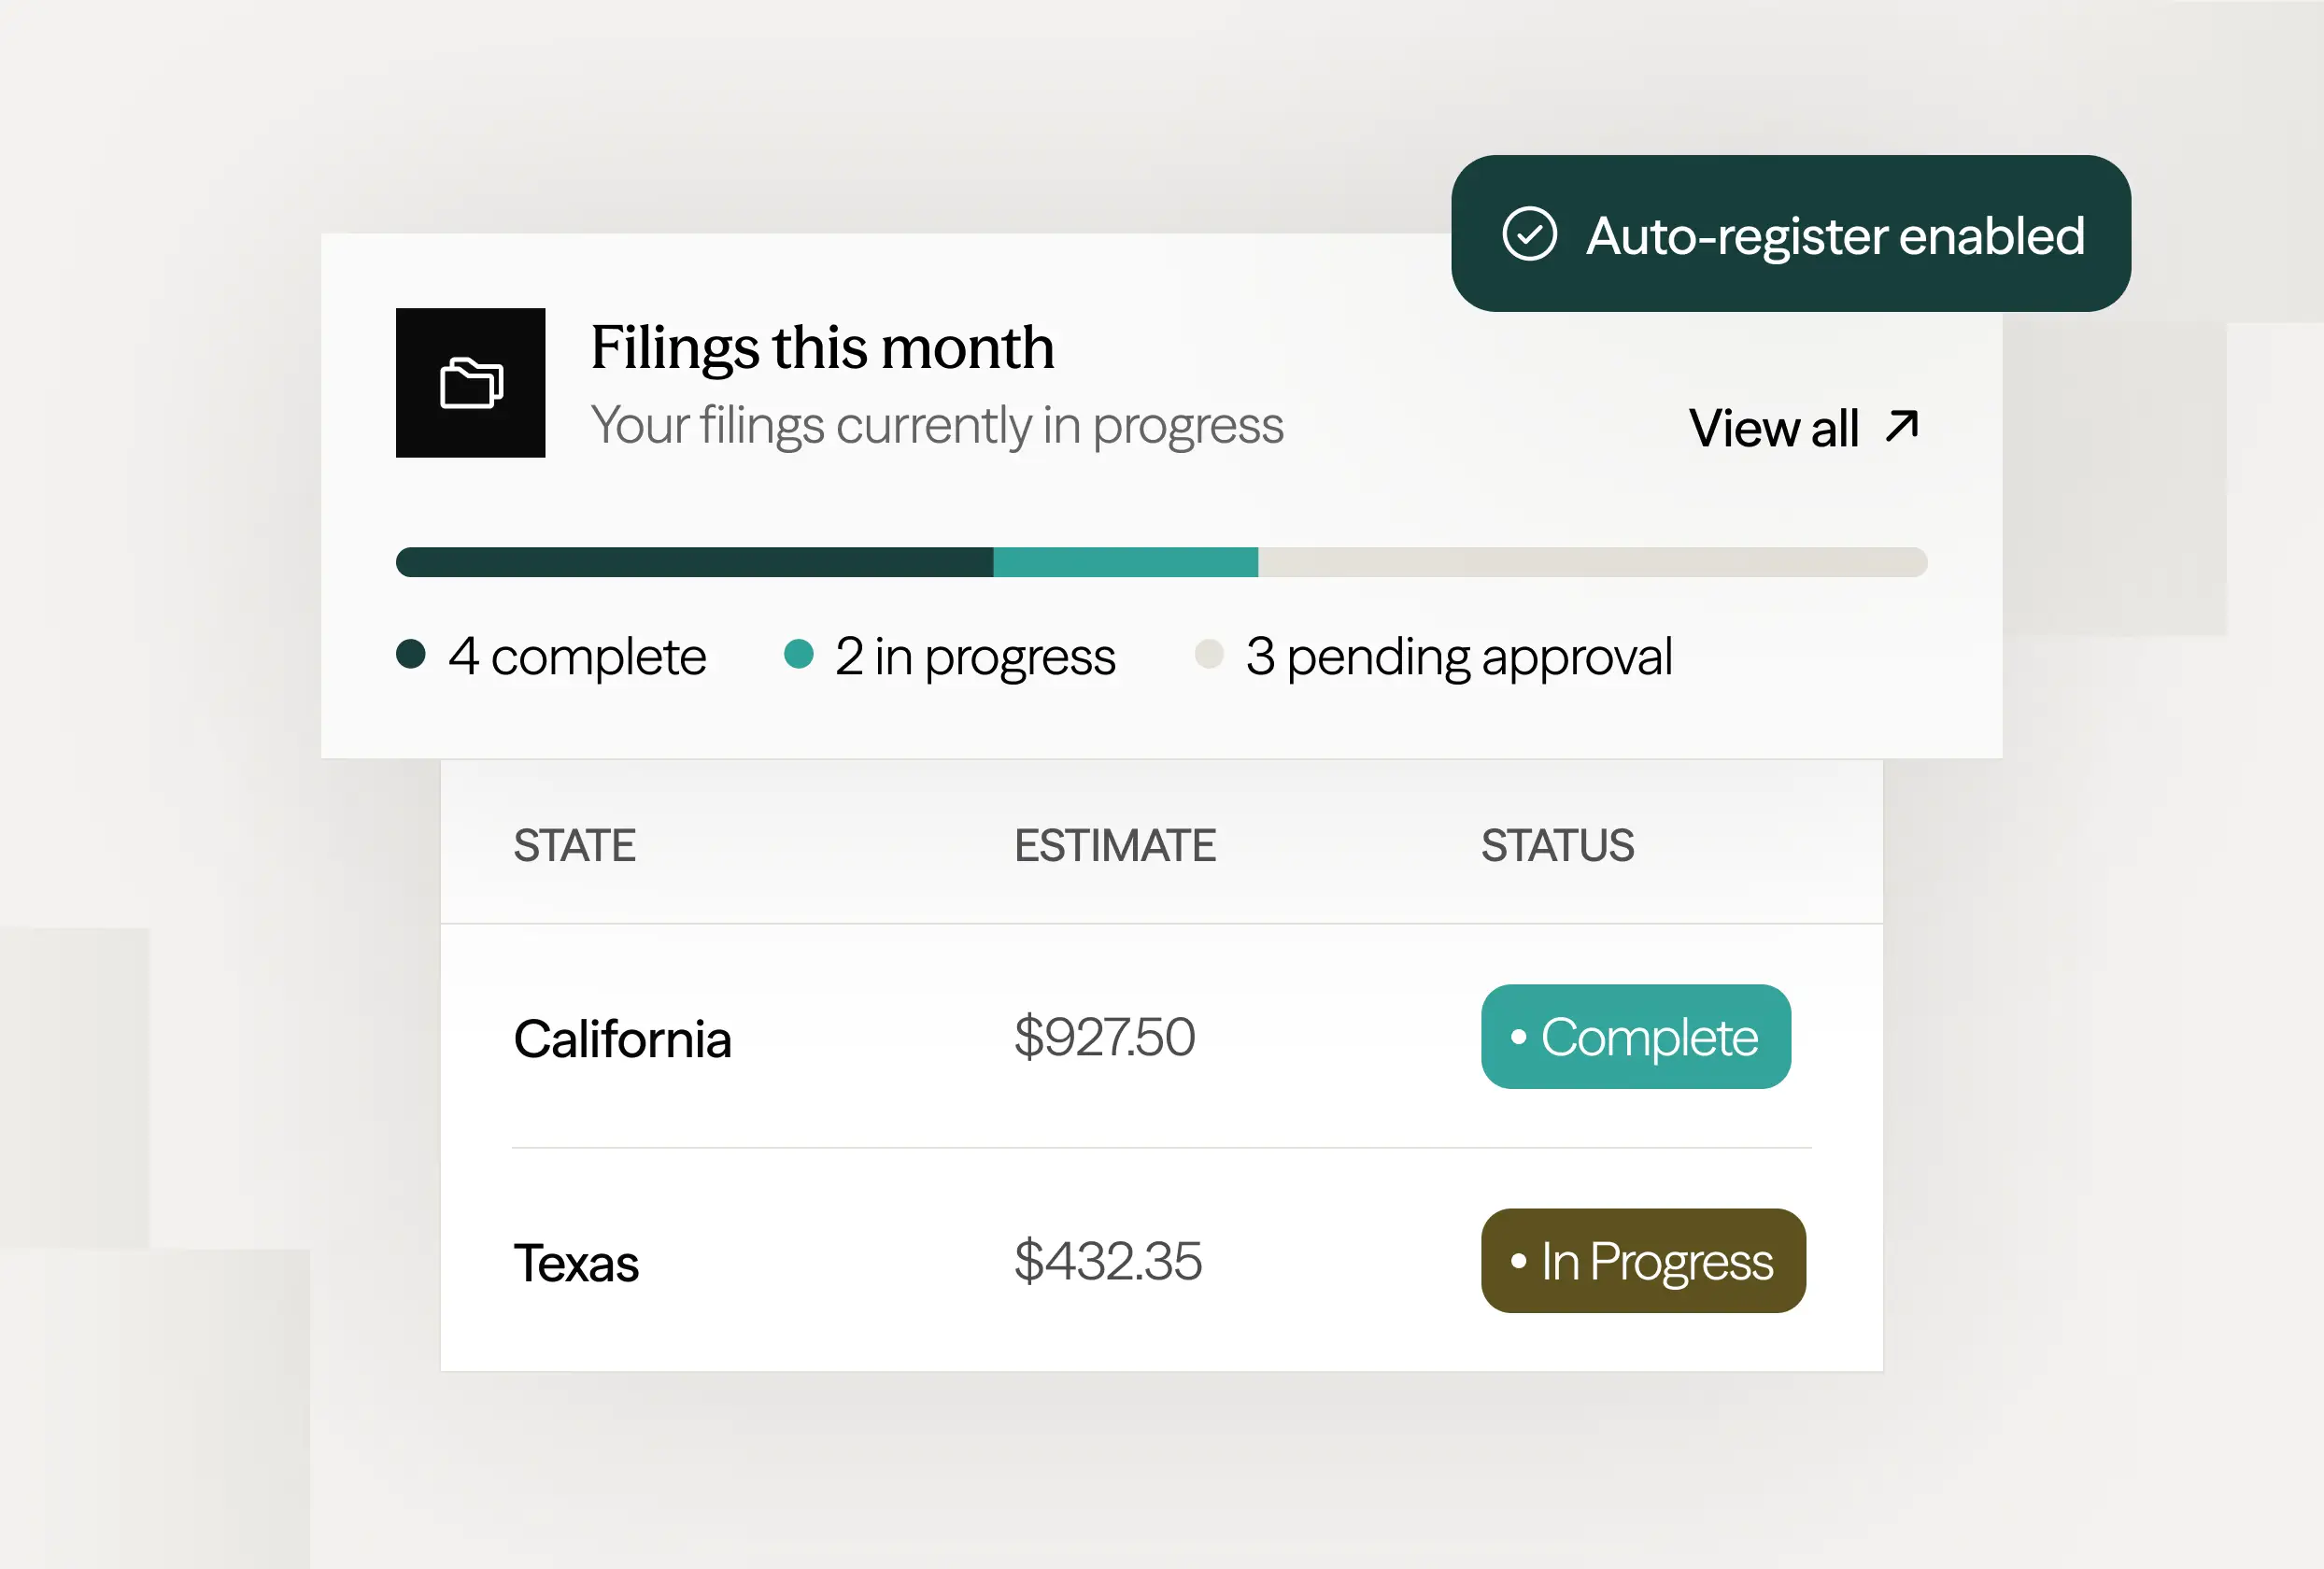Click the In Progress status badge for Texas
Viewport: 2324px width, 1569px height.
1643,1261
